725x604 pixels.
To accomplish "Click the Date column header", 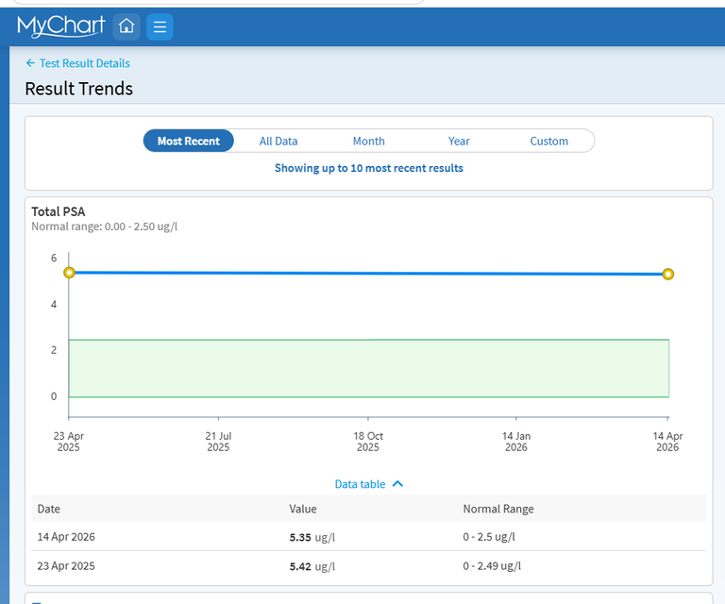I will click(49, 509).
